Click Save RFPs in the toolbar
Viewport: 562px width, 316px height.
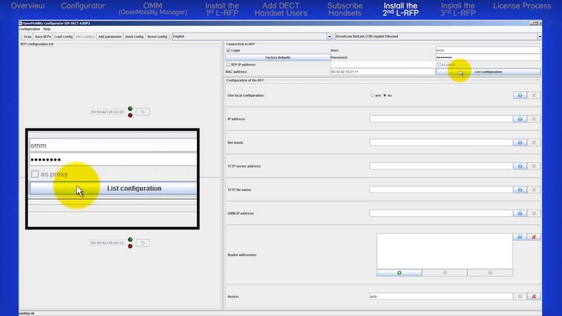[x=43, y=36]
